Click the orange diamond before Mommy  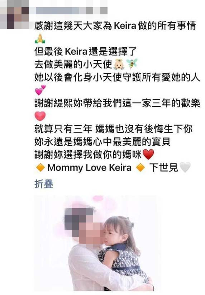click(40, 168)
